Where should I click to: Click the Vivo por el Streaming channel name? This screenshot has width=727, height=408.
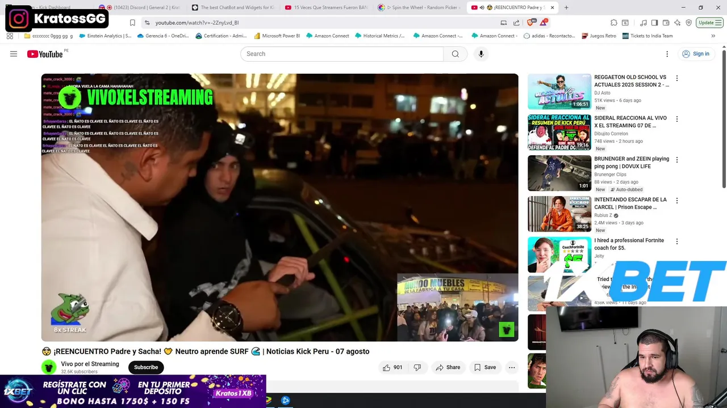tap(90, 364)
